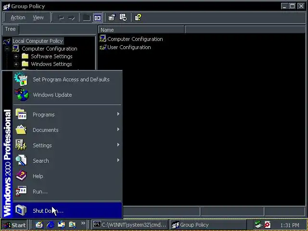Click the Forward arrow toolbar icon

click(x=71, y=18)
